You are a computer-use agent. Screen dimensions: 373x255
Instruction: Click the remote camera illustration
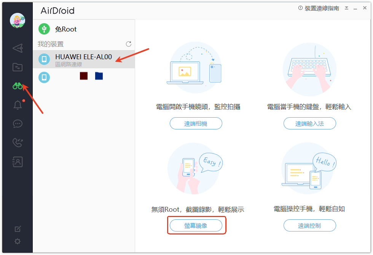click(195, 68)
